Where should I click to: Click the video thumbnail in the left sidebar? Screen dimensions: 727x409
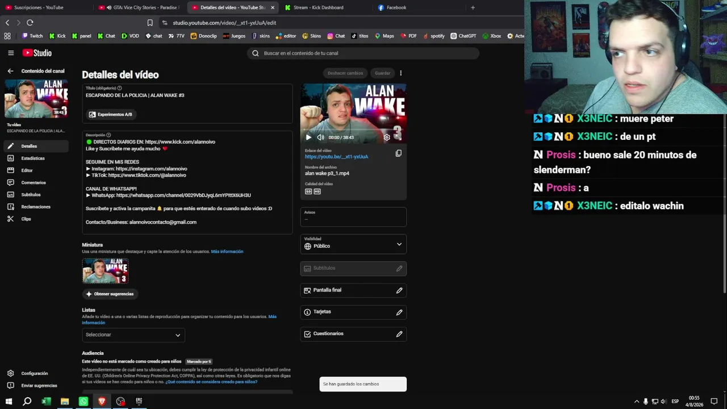click(36, 99)
